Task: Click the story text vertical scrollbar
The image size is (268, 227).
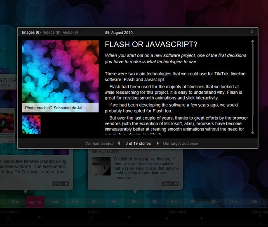Action: (253, 80)
